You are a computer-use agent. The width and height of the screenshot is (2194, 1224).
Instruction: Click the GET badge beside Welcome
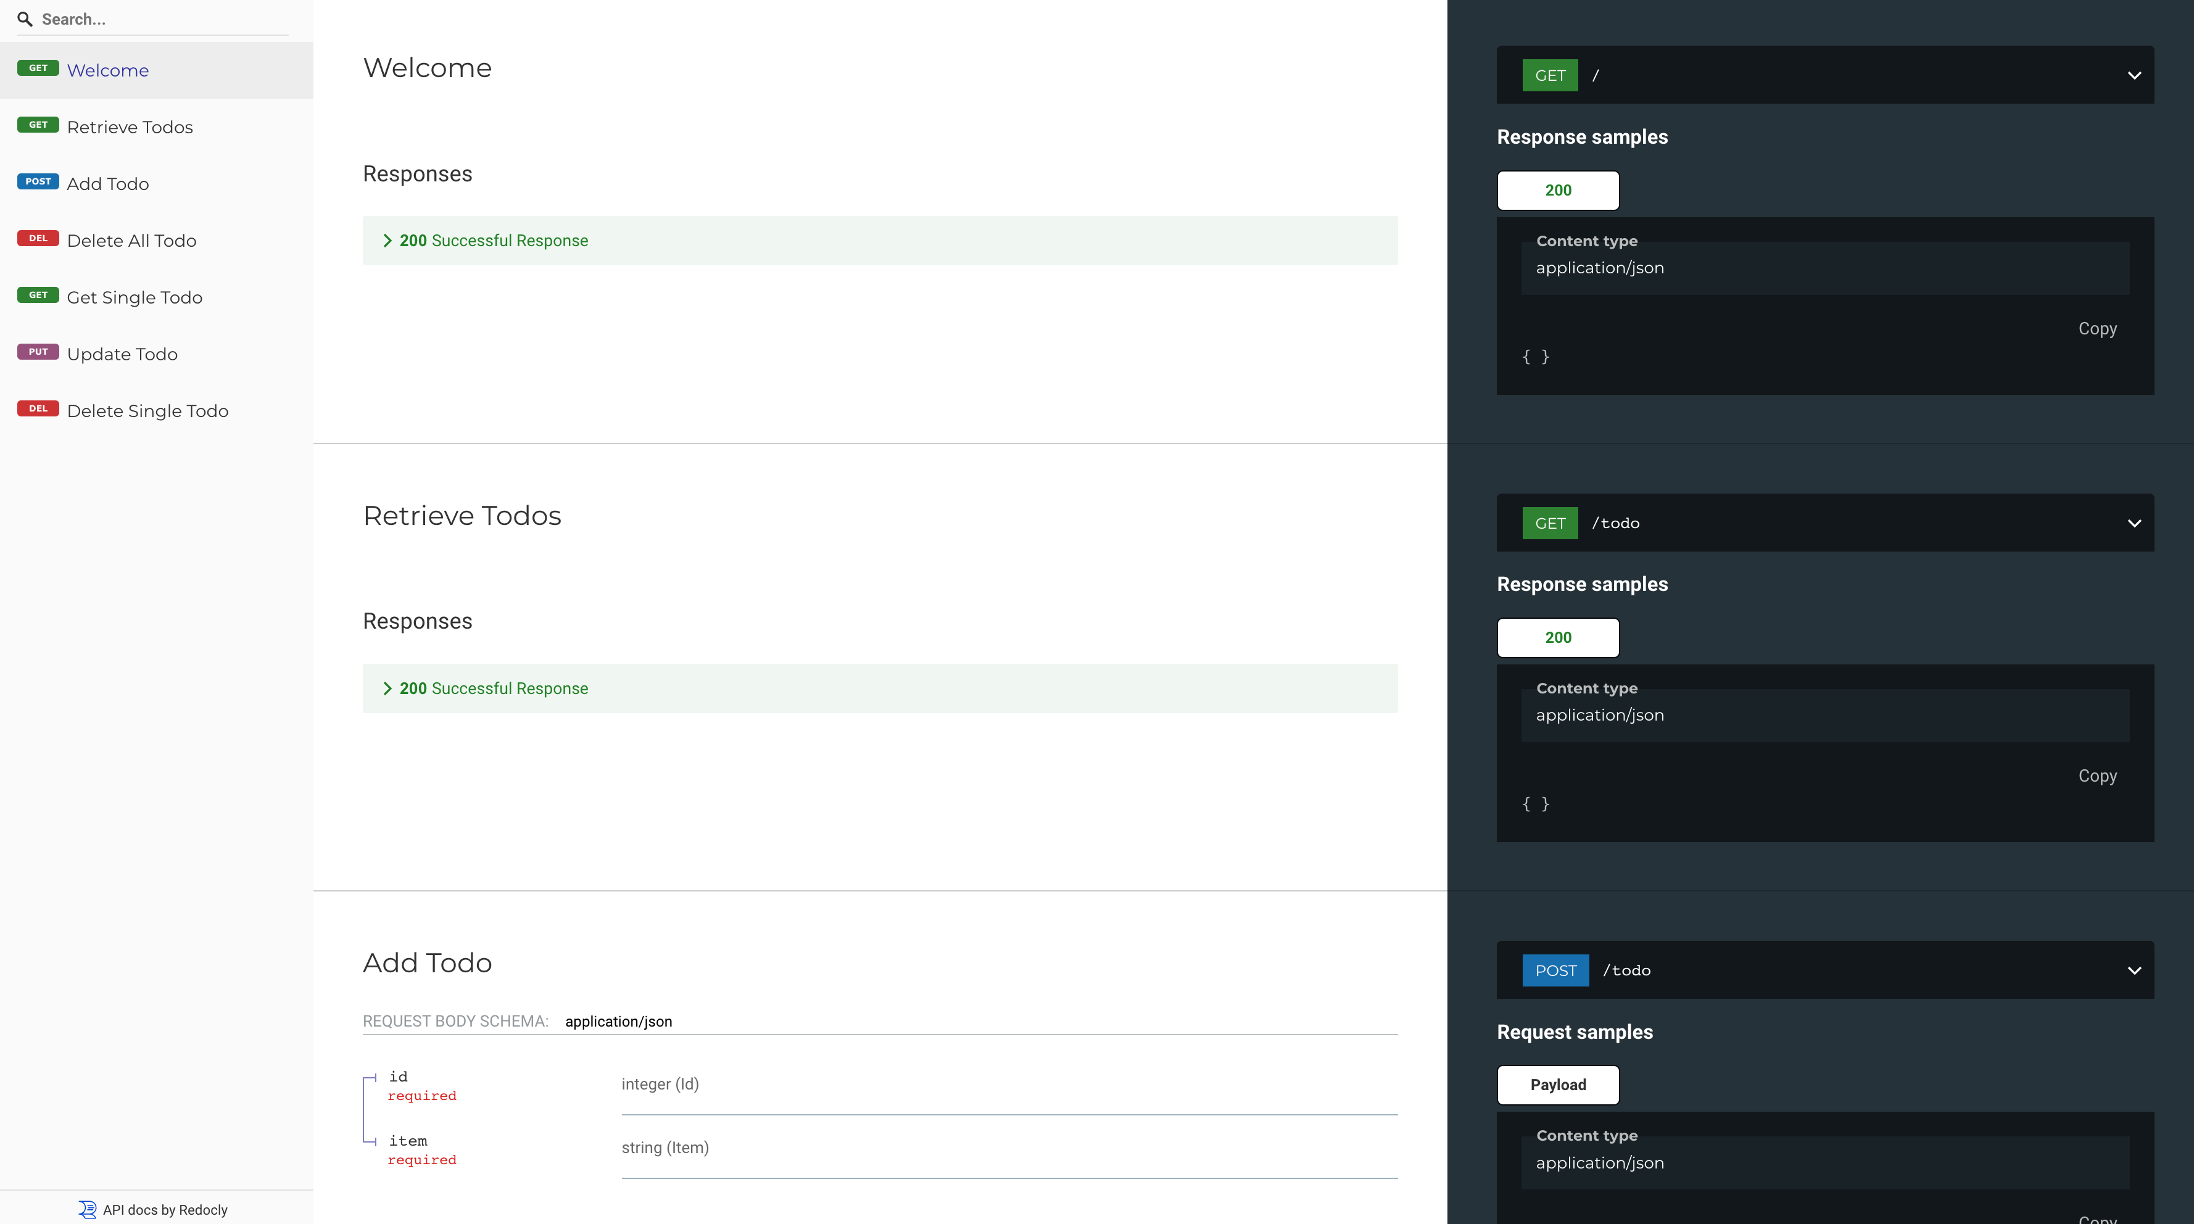pyautogui.click(x=38, y=68)
